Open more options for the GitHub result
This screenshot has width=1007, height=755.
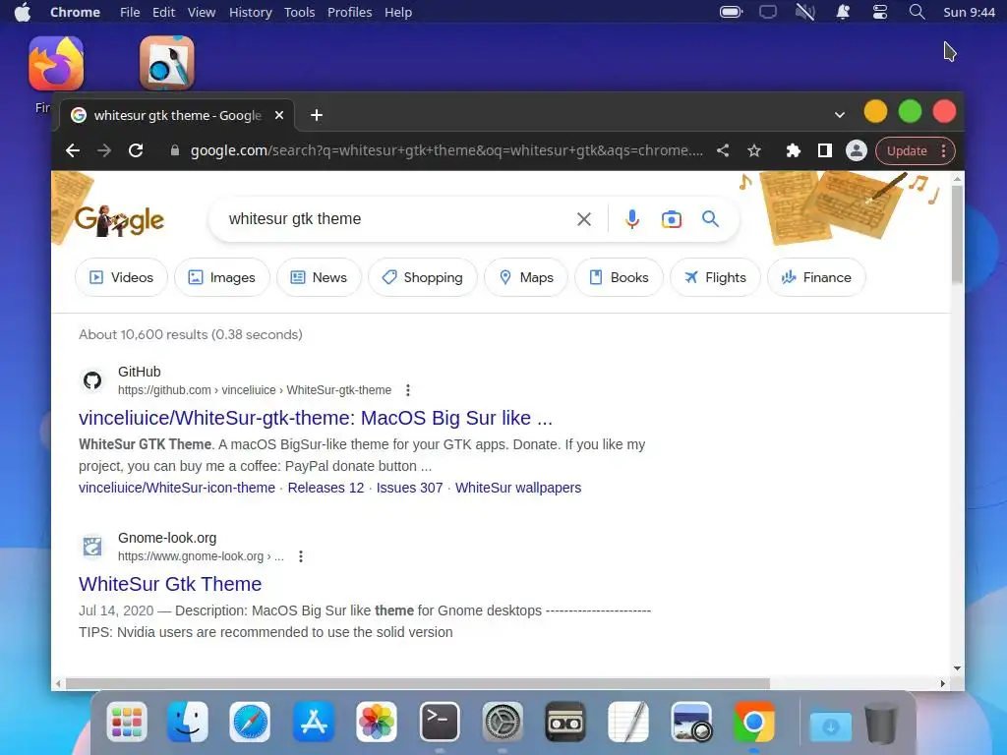[x=408, y=389]
